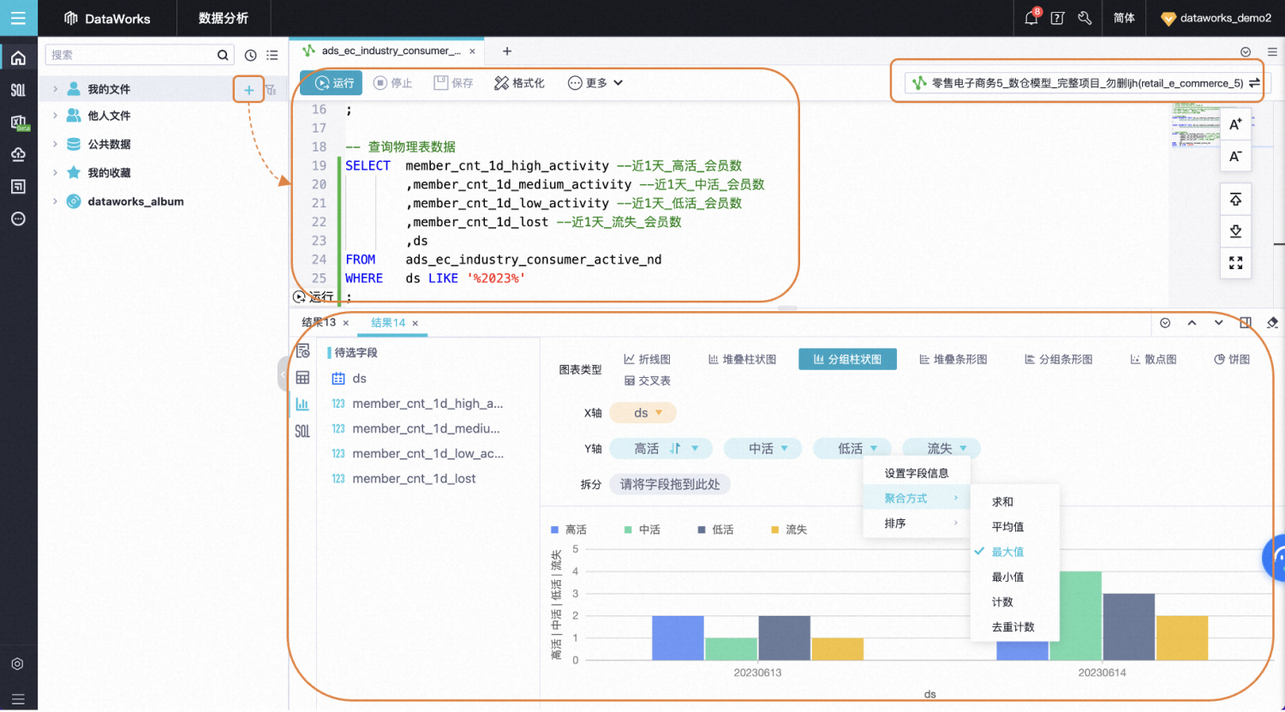
Task: Select 散点图 chart type
Action: pyautogui.click(x=1153, y=360)
